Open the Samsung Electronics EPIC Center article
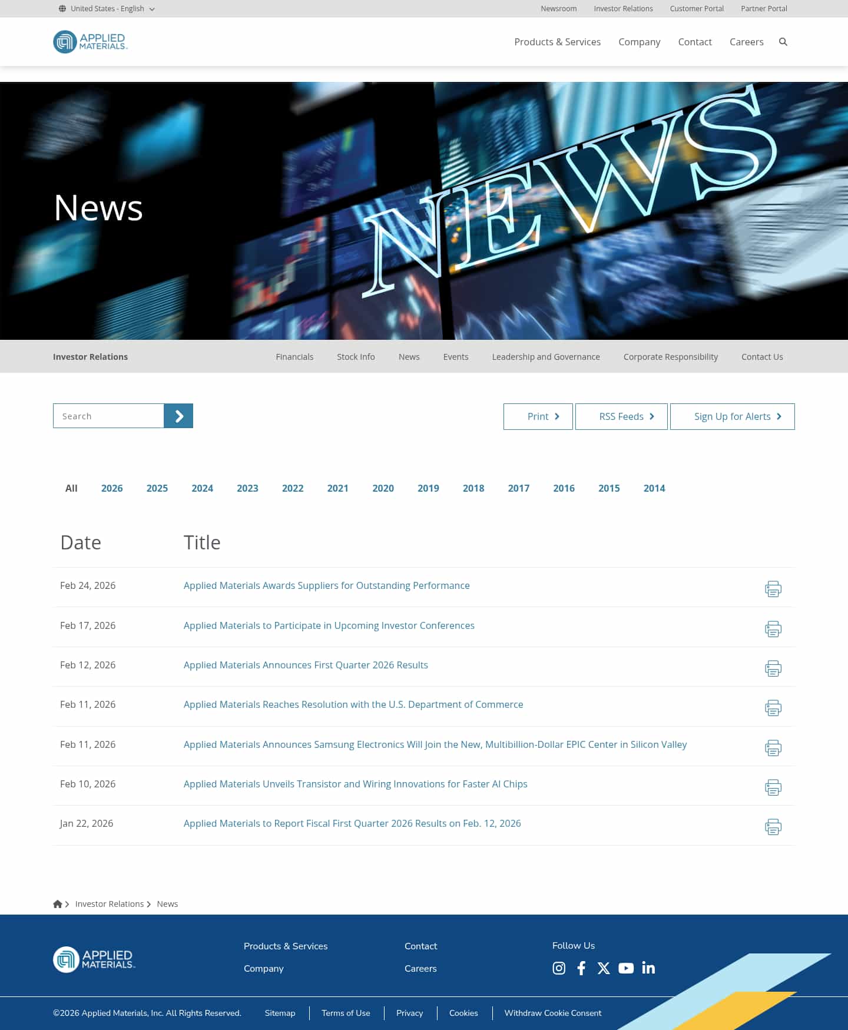This screenshot has height=1030, width=848. point(435,744)
